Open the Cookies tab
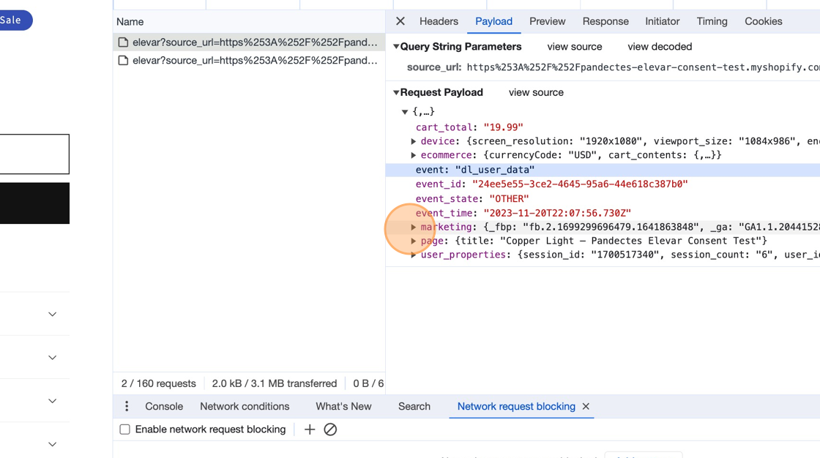This screenshot has height=458, width=820. pos(764,21)
